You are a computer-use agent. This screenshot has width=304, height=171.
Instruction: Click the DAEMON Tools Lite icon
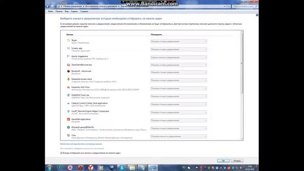(x=68, y=95)
